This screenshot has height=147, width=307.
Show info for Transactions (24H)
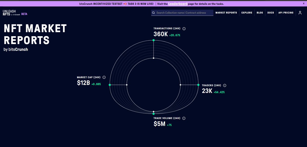pyautogui.click(x=184, y=29)
